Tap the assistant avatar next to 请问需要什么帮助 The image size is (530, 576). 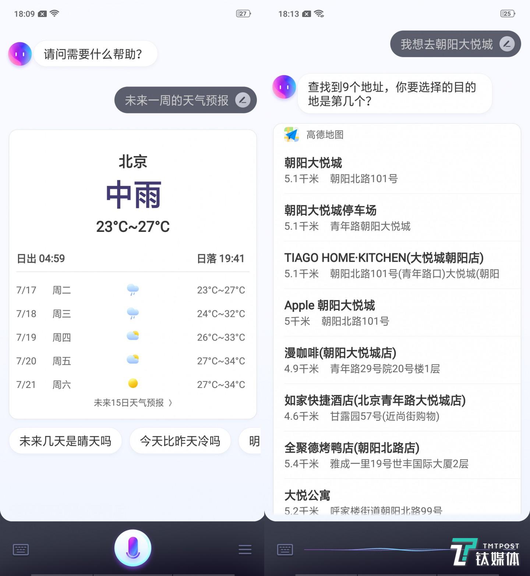click(x=20, y=54)
